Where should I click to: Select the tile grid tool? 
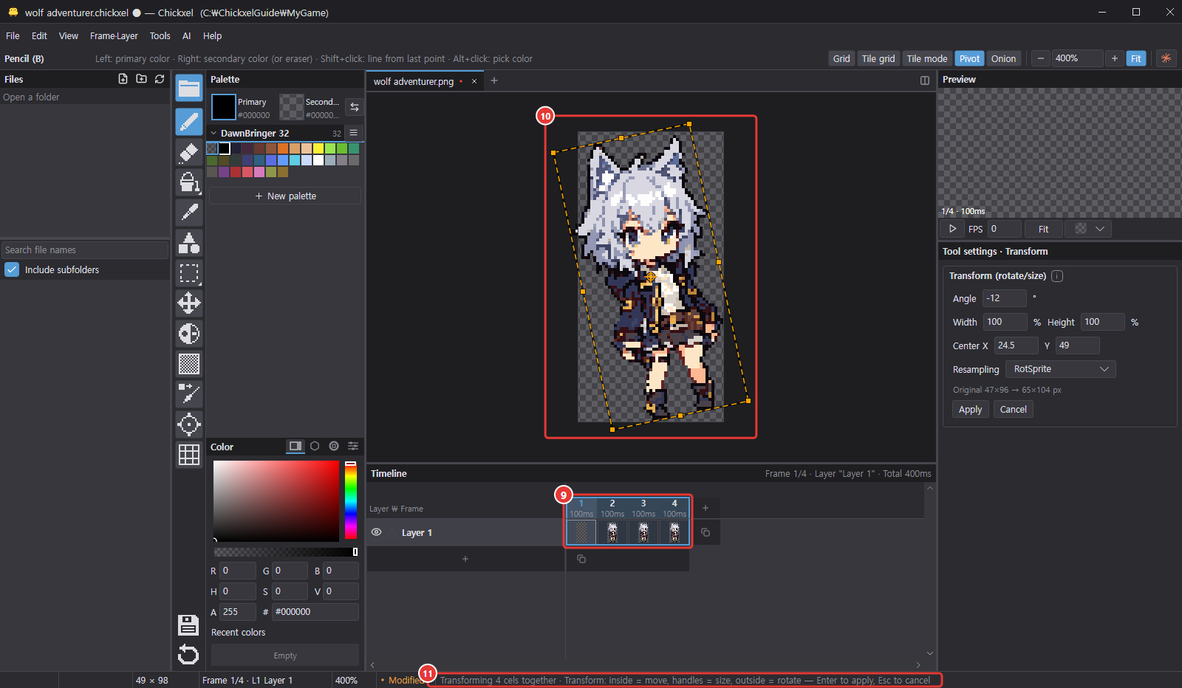pyautogui.click(x=189, y=455)
